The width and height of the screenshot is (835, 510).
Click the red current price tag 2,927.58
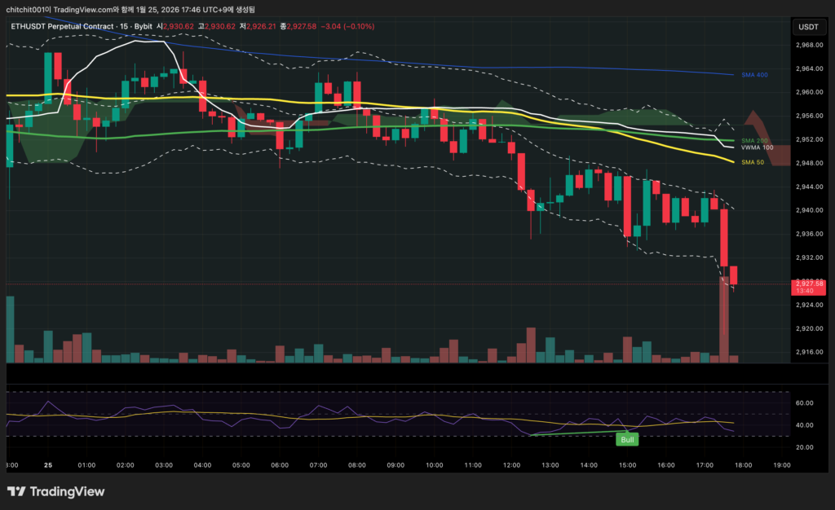[x=807, y=287]
